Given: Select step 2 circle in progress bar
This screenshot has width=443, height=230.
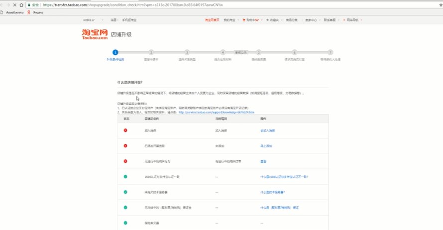Looking at the screenshot, I should click(x=151, y=52).
